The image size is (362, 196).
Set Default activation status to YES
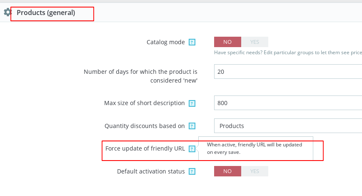tap(255, 171)
